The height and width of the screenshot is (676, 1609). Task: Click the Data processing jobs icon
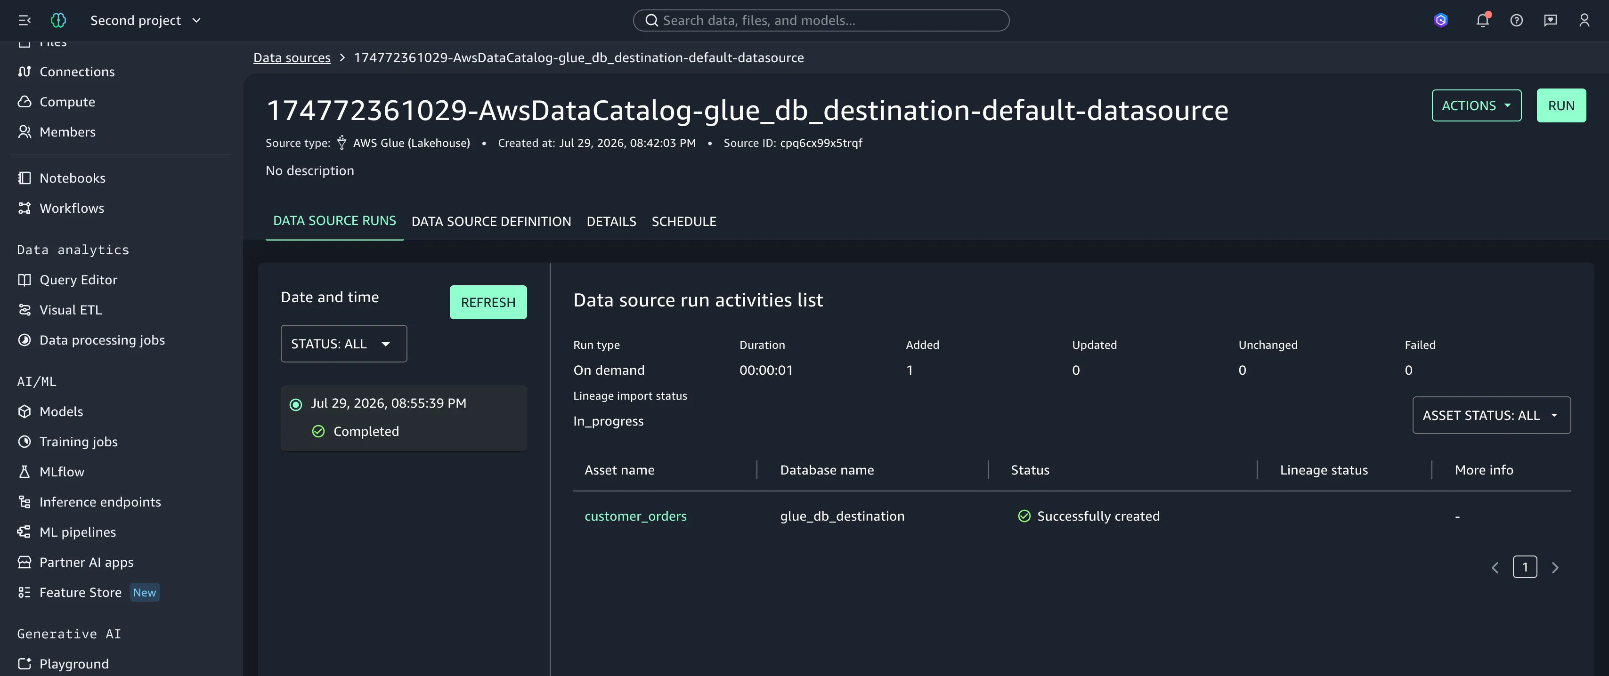[24, 339]
